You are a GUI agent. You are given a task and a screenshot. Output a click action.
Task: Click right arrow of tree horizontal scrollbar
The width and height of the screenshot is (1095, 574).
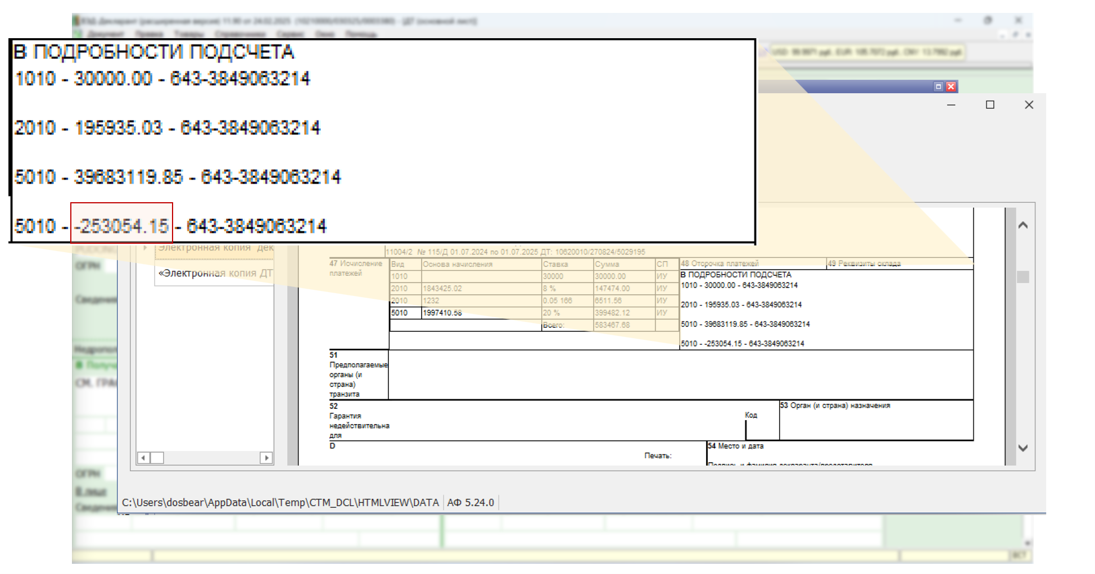coord(266,458)
